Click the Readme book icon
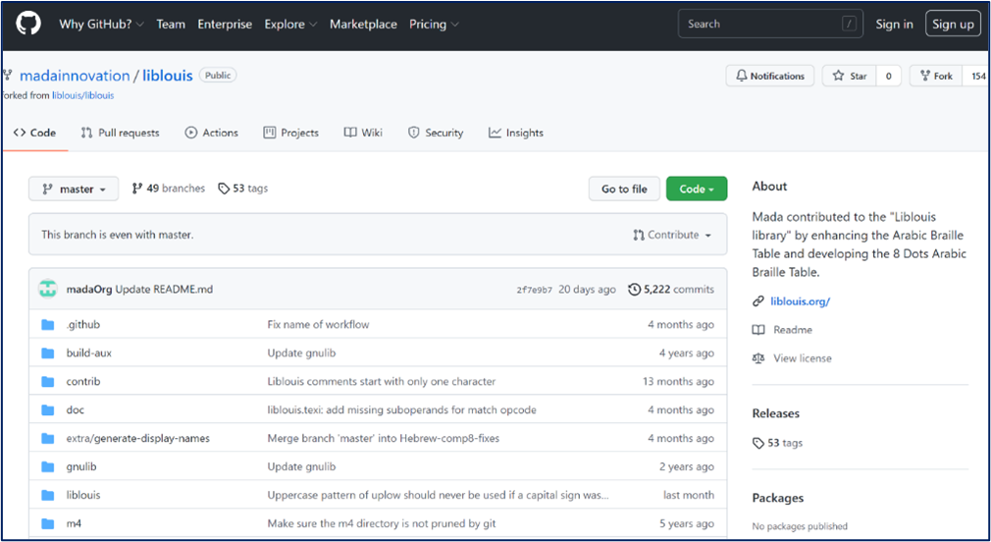 [x=758, y=330]
